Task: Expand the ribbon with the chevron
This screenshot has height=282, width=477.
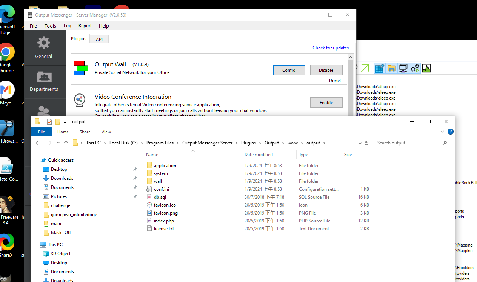Action: click(x=443, y=132)
